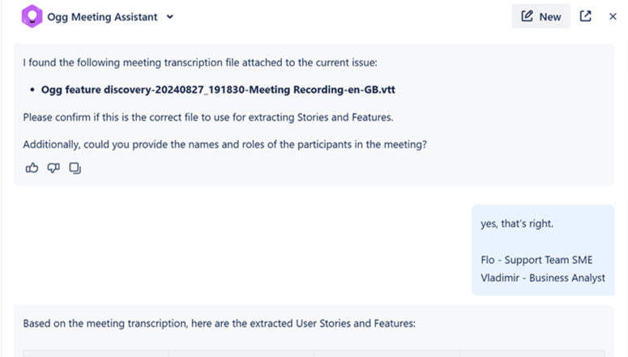Start a New chat
The height and width of the screenshot is (357, 628).
pos(540,16)
